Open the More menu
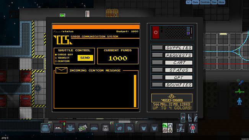This screenshot has width=249, height=140. tap(221, 2)
